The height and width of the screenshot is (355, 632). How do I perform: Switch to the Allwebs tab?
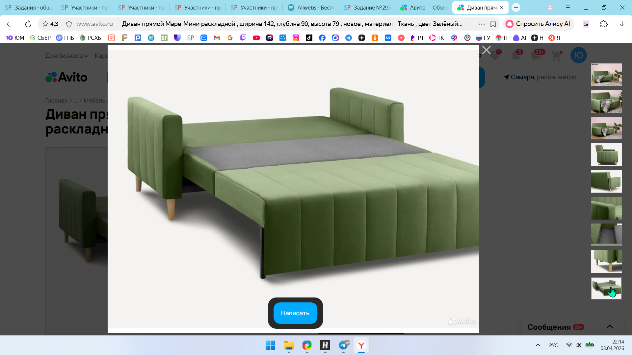click(x=311, y=8)
